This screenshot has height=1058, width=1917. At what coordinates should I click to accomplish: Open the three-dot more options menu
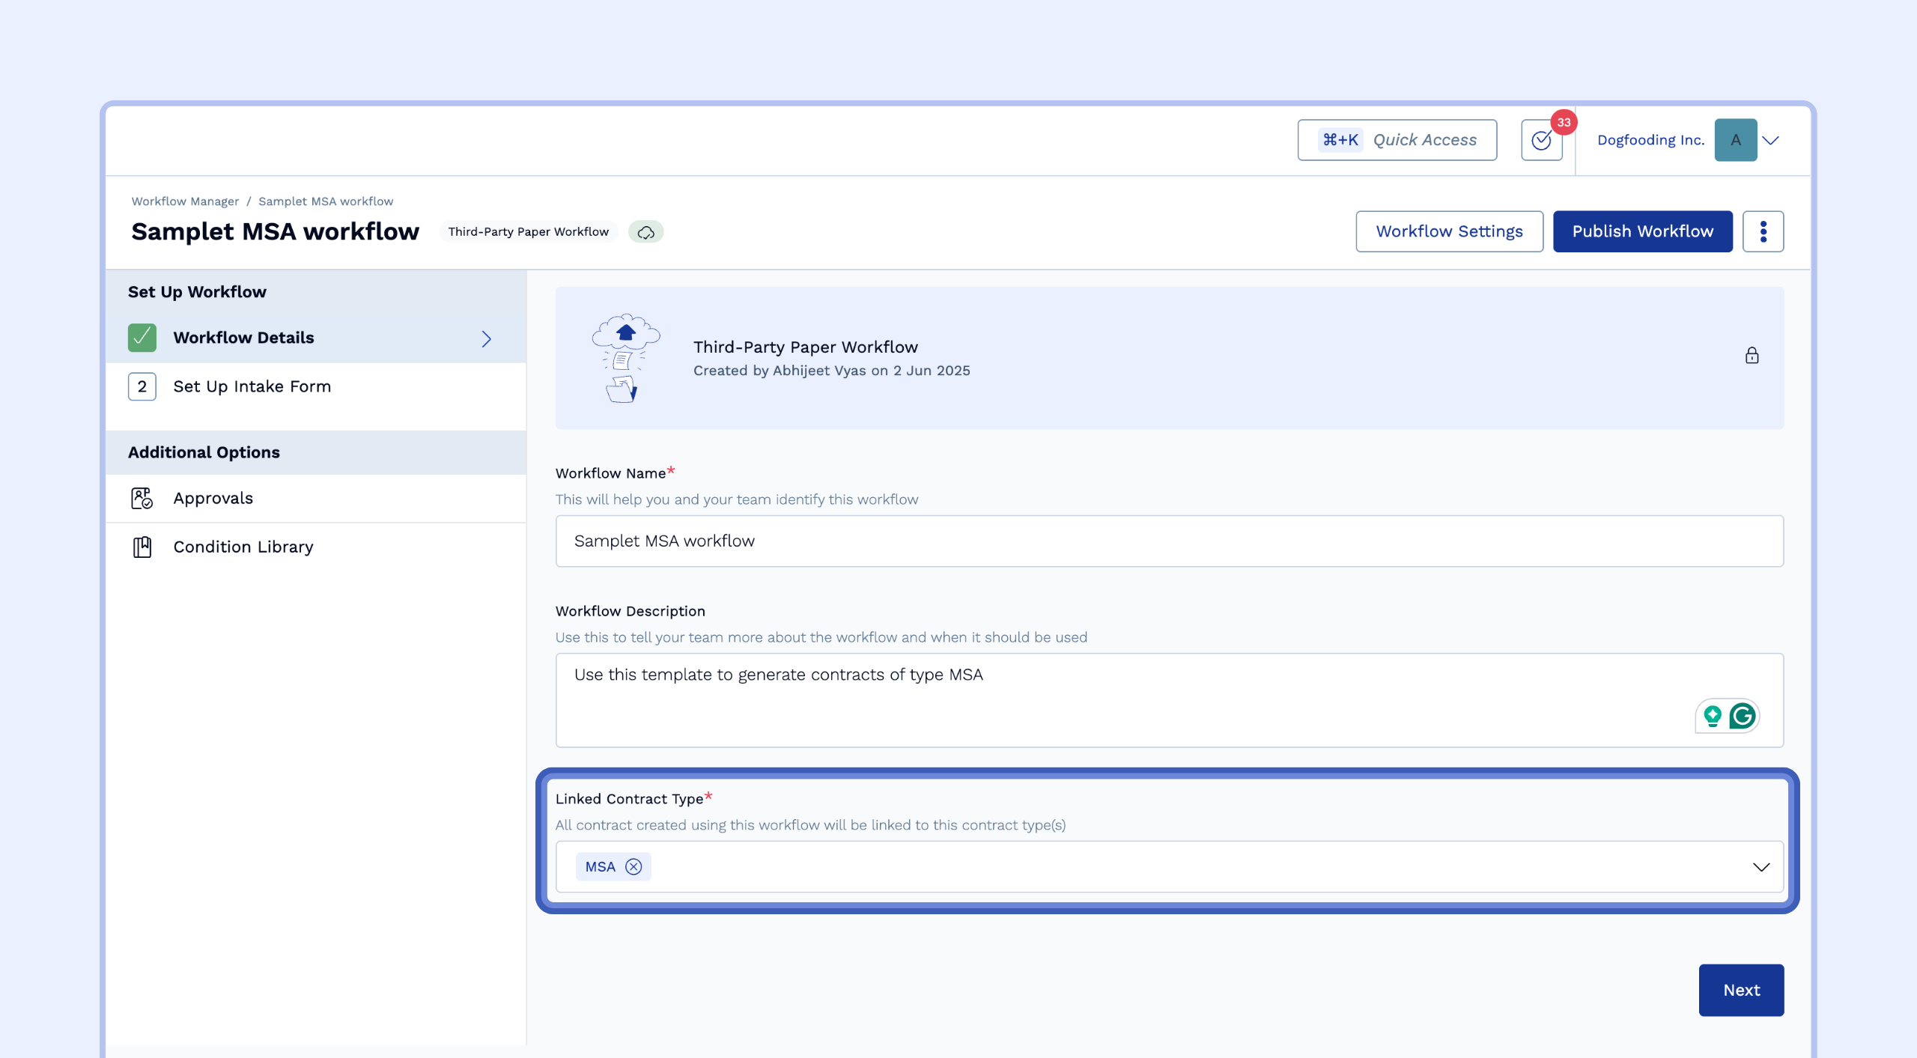pos(1763,231)
